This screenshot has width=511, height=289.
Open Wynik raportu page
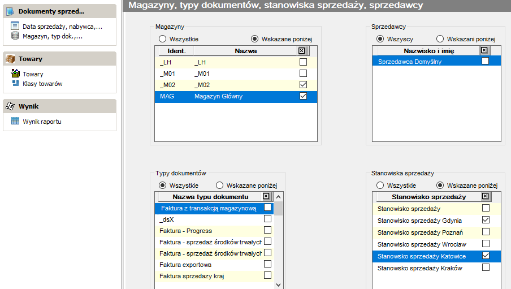tap(42, 122)
